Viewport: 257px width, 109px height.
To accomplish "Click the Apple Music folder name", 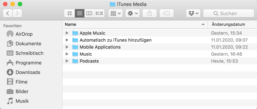I will [92, 33].
